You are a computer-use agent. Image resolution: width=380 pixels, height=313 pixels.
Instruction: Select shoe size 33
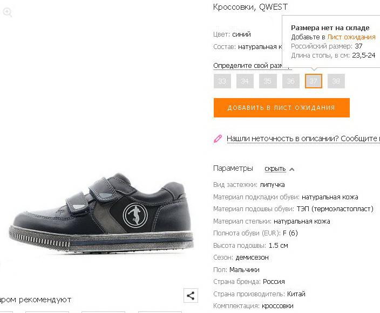[222, 81]
